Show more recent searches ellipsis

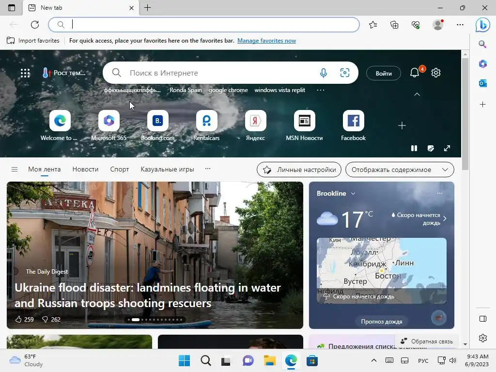(321, 90)
